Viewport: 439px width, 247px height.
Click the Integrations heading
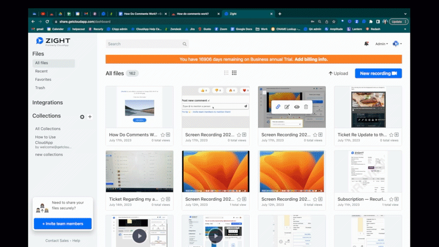(x=47, y=103)
